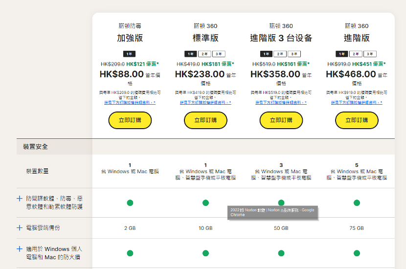This screenshot has height=269, width=406.
Task: Click the HK$238.00 price
Action: pos(200,74)
